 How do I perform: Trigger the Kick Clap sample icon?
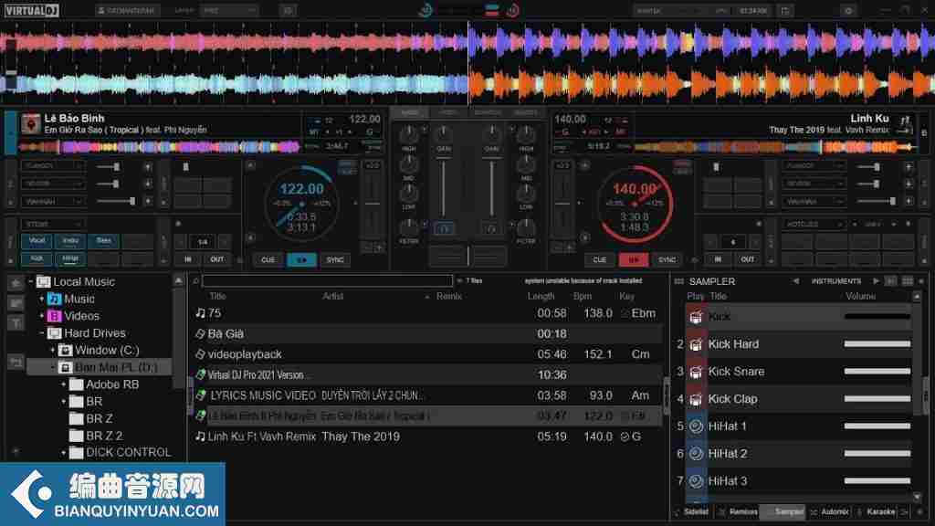tap(695, 399)
